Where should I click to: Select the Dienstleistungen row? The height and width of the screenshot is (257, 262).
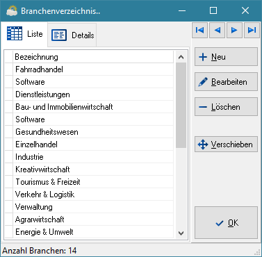[x=93, y=94]
